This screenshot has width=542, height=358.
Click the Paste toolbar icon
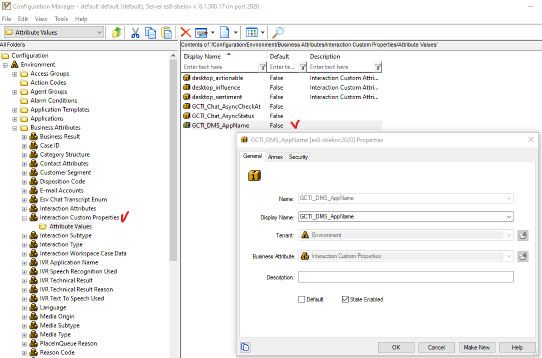tap(166, 32)
